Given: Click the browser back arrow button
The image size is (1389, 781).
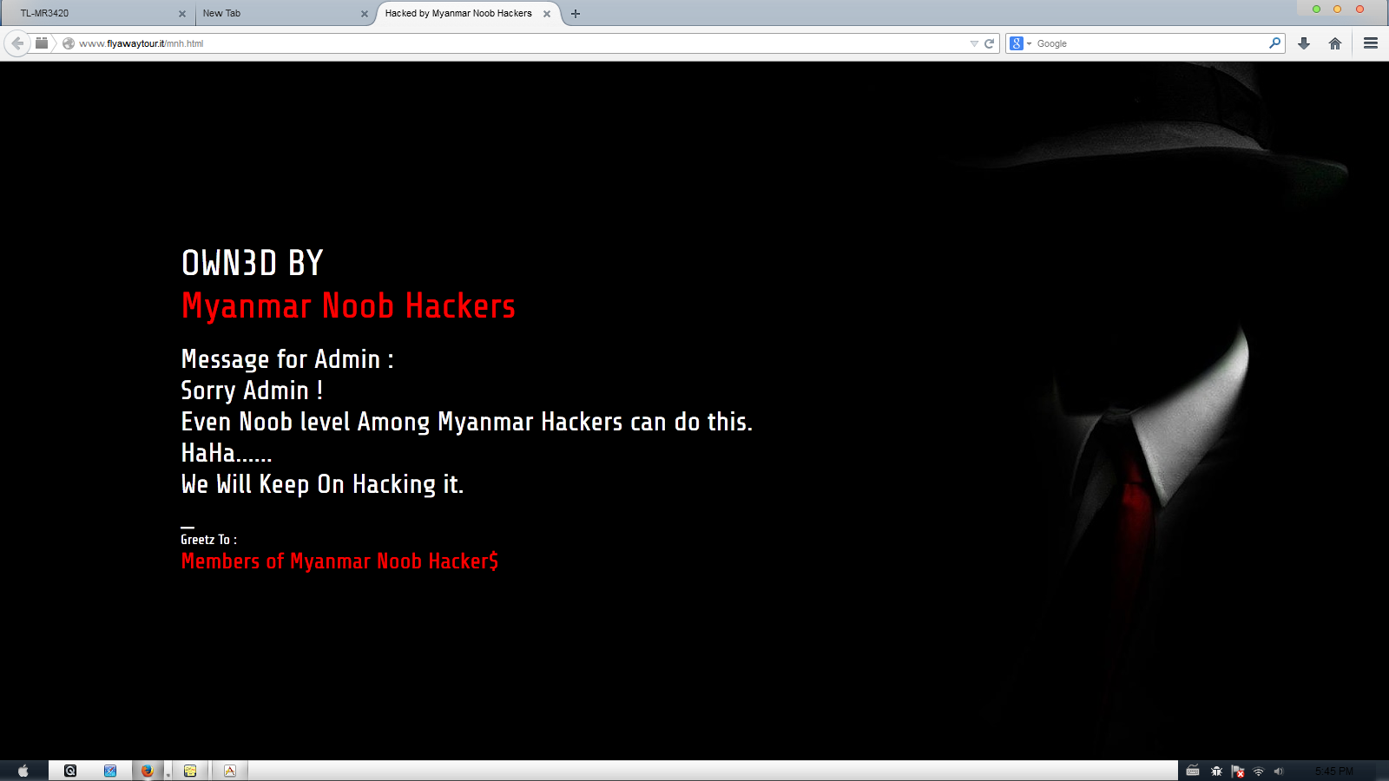Looking at the screenshot, I should (17, 43).
